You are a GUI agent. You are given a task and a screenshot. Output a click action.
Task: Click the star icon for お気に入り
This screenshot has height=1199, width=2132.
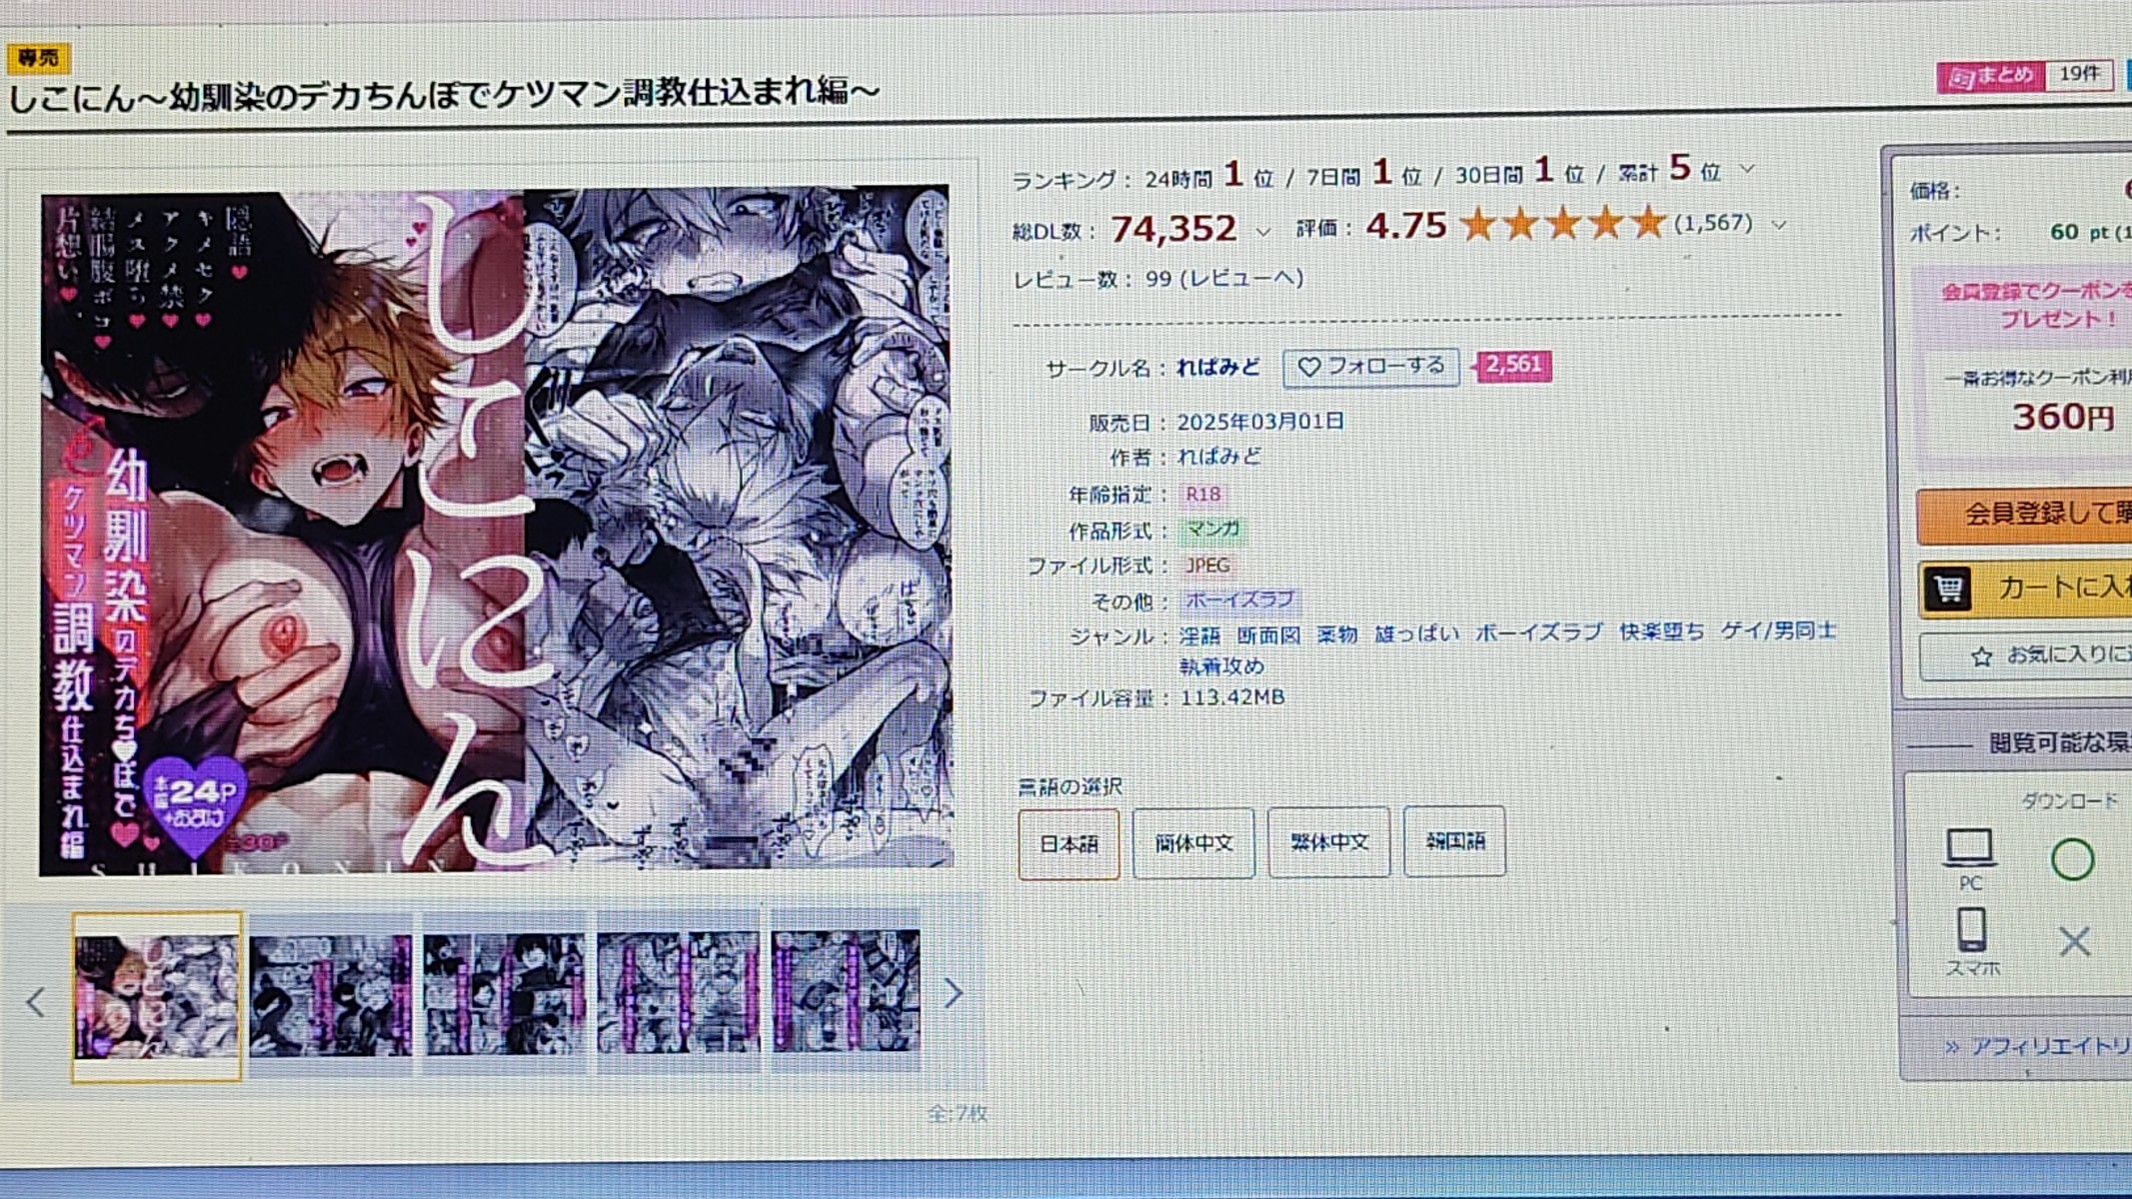click(1981, 656)
